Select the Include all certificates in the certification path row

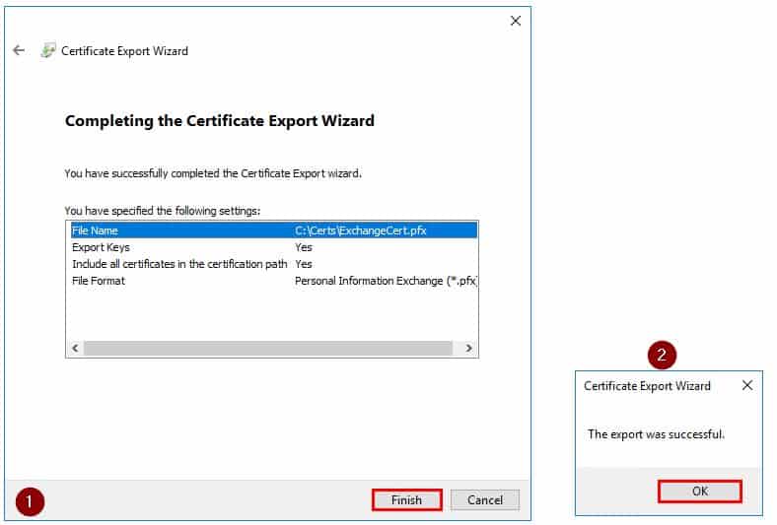274,264
